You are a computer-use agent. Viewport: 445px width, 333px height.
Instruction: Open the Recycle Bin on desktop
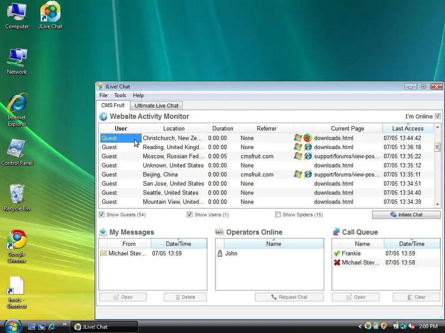[17, 193]
